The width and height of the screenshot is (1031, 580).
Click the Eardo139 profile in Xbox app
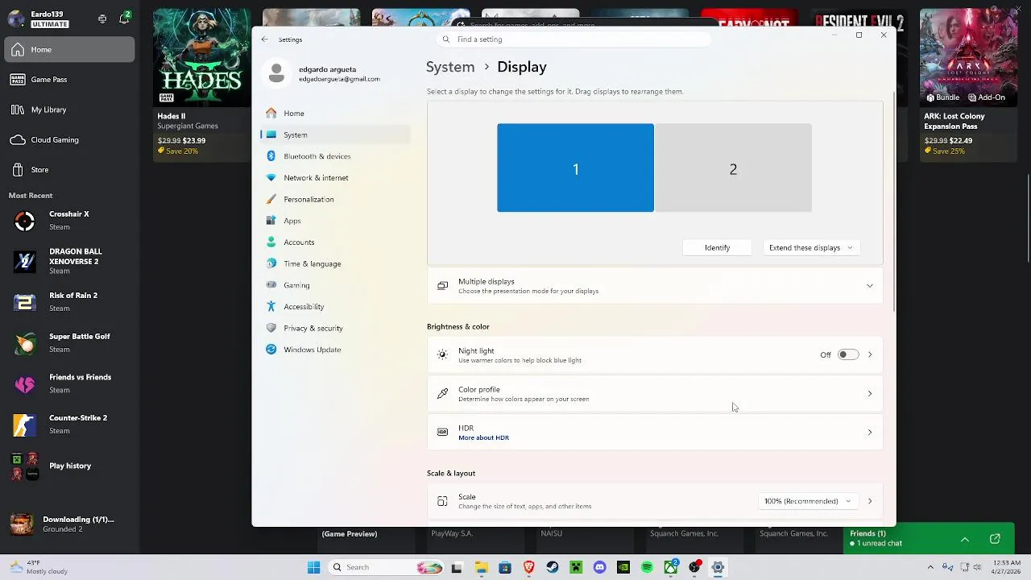(x=39, y=19)
